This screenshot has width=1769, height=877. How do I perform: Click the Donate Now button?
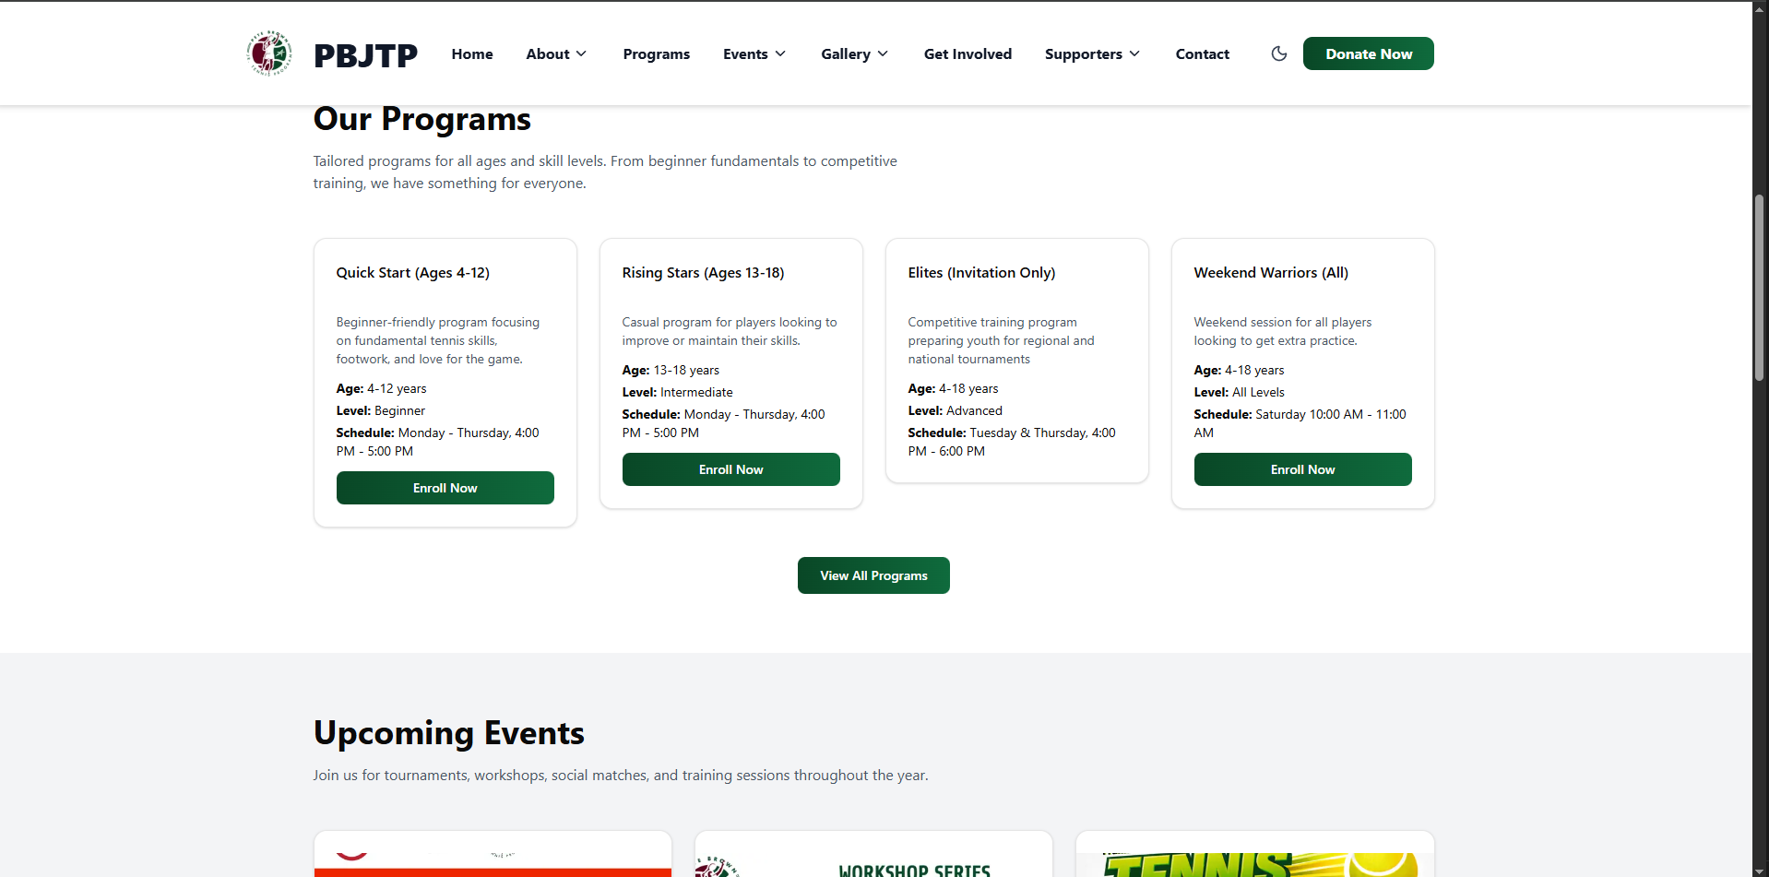pyautogui.click(x=1368, y=53)
